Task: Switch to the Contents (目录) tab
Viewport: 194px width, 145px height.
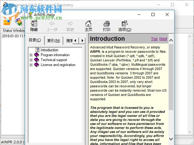Action: click(35, 40)
